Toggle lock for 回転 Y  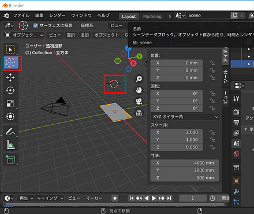(x=212, y=101)
